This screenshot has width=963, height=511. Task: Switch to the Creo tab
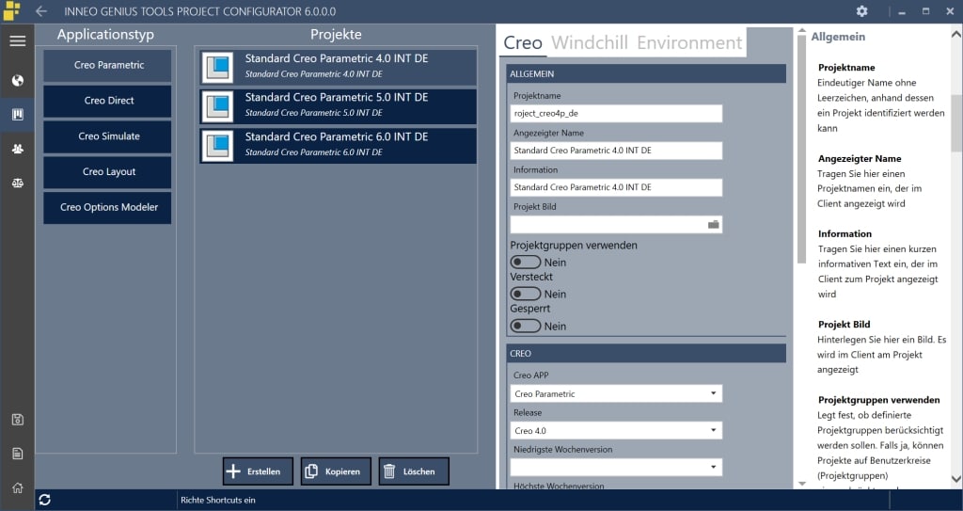523,42
